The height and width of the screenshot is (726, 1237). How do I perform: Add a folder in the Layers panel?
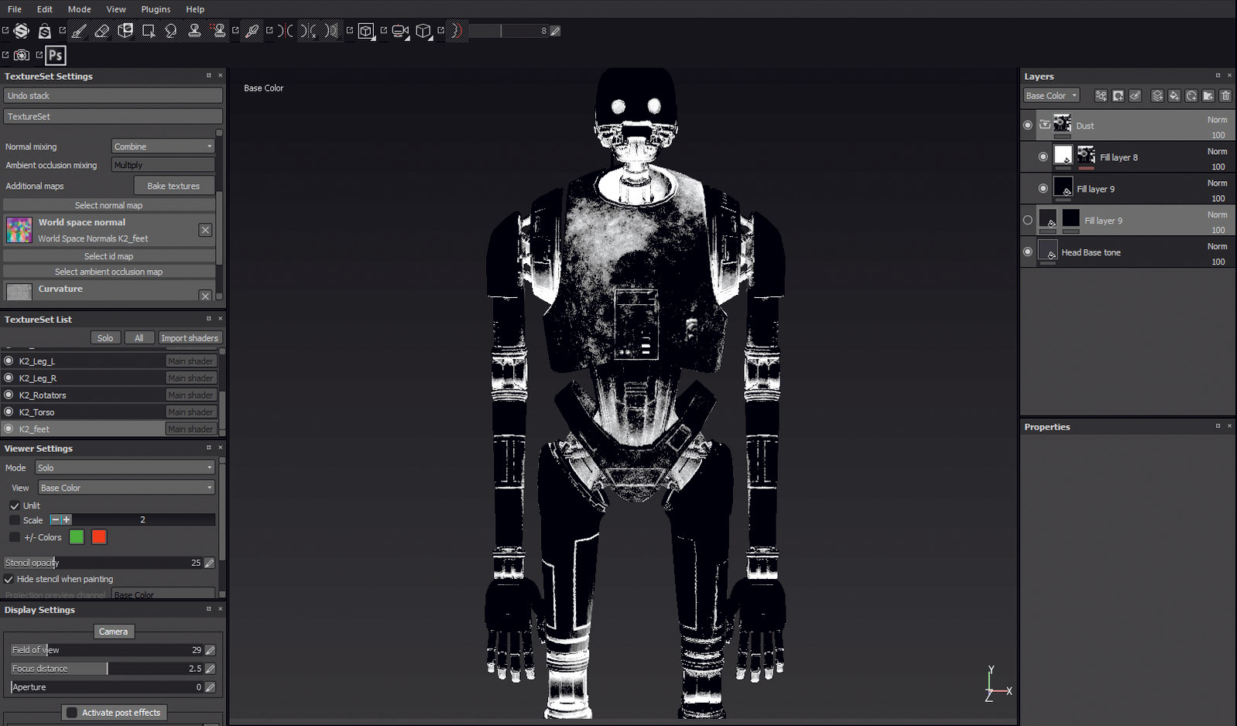point(1208,96)
